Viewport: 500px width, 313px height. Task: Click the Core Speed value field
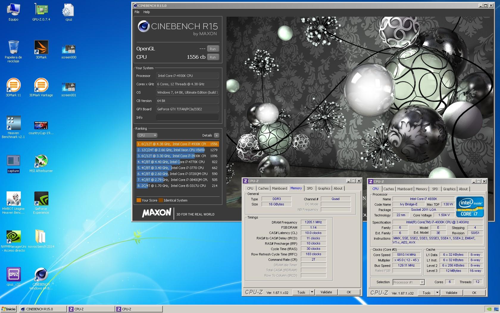(407, 255)
